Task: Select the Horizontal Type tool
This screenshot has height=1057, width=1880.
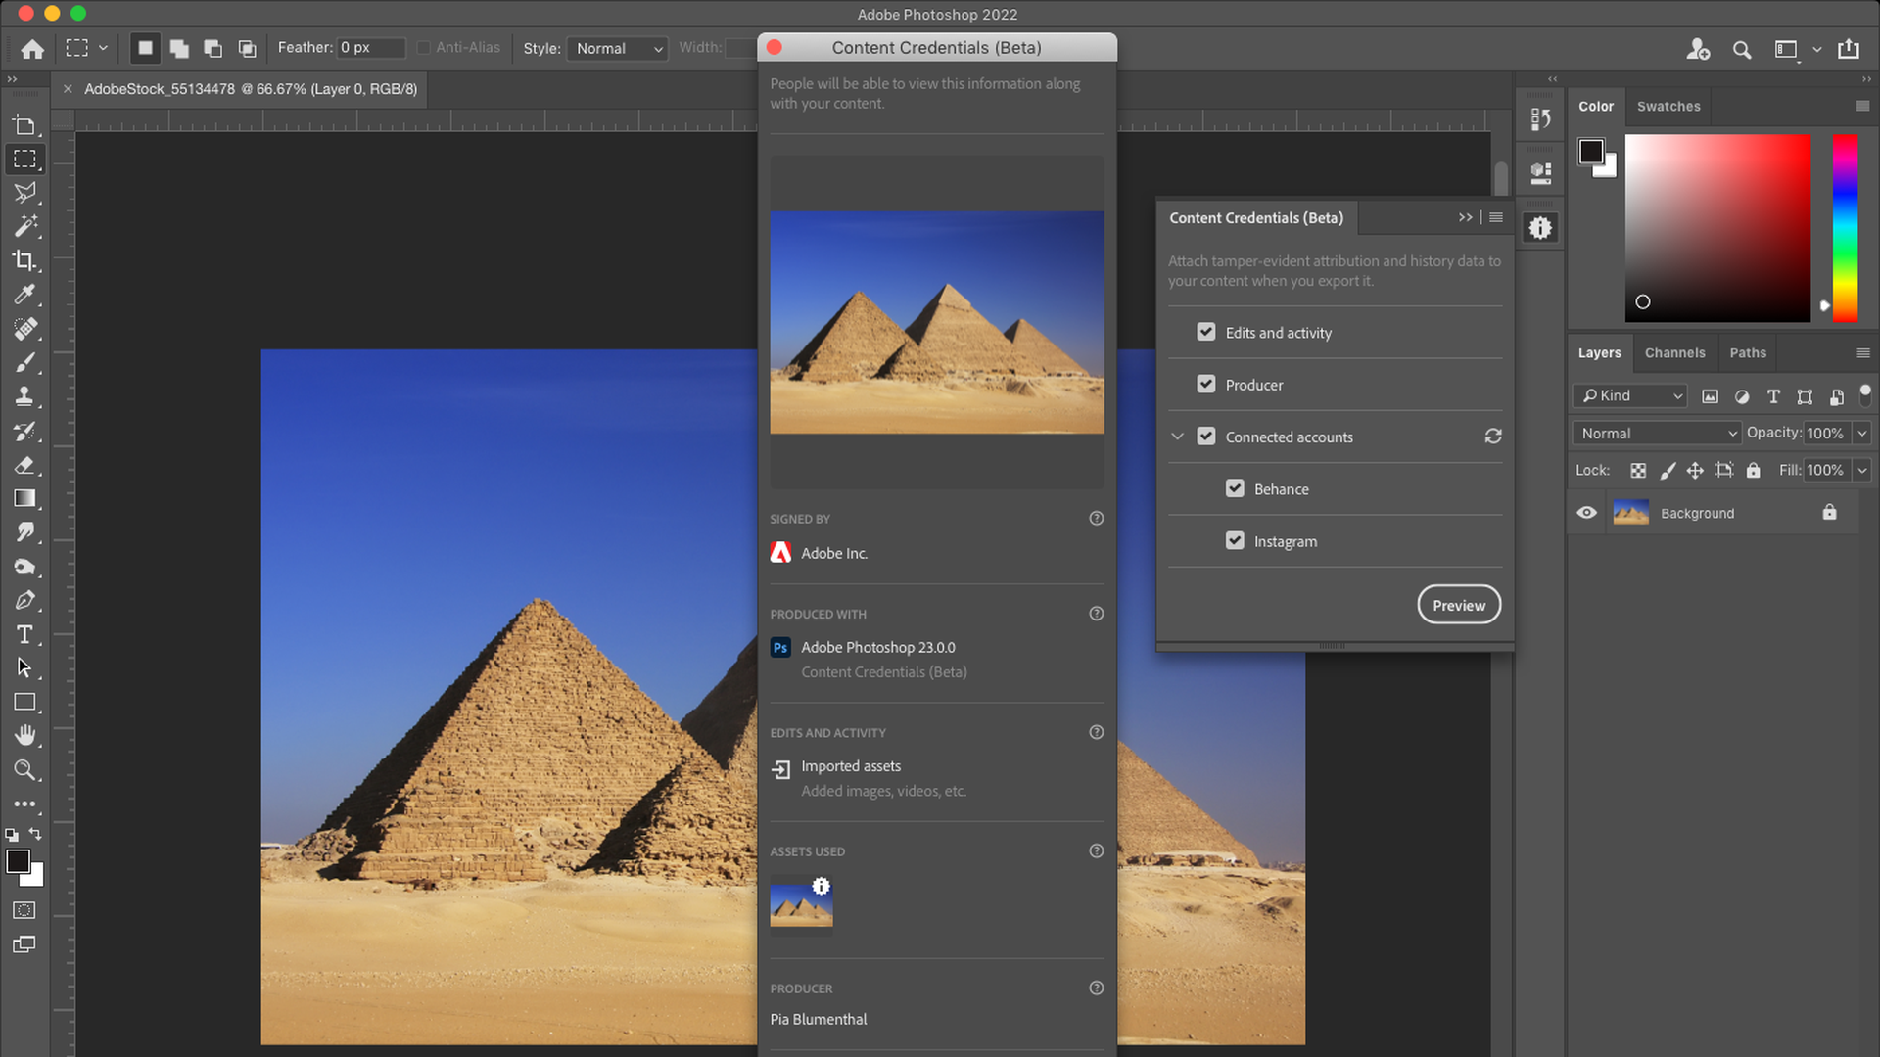Action: pyautogui.click(x=24, y=634)
